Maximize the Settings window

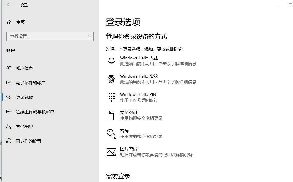pyautogui.click(x=290, y=5)
